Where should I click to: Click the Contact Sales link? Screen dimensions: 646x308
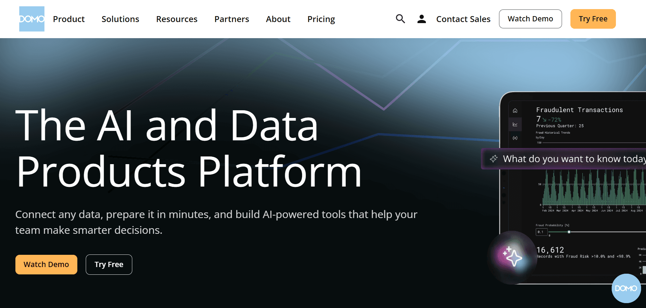(463, 19)
